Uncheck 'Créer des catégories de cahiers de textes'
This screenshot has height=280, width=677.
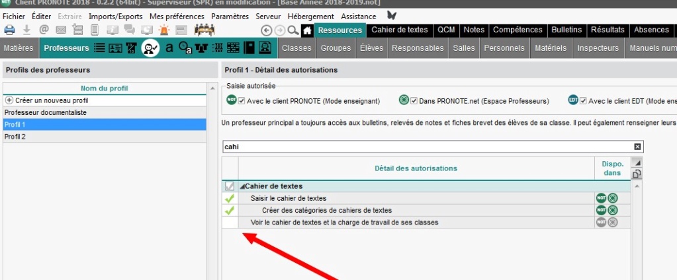point(230,211)
